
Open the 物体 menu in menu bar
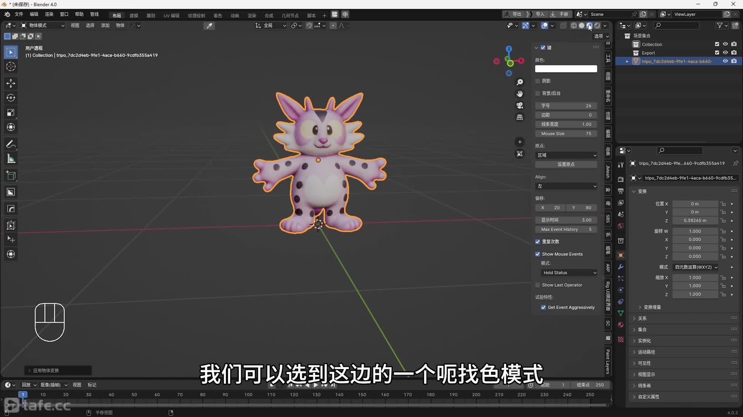click(120, 25)
